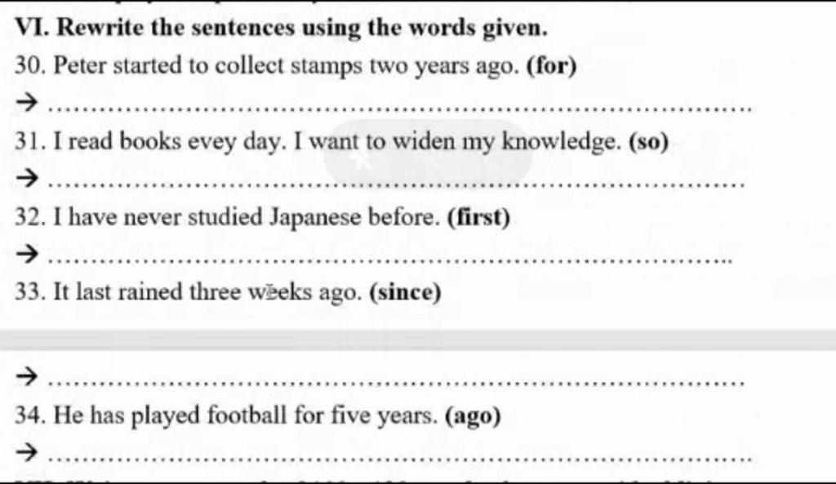This screenshot has height=484, width=836.
Task: Click the arrow below question 32
Action: (26, 255)
